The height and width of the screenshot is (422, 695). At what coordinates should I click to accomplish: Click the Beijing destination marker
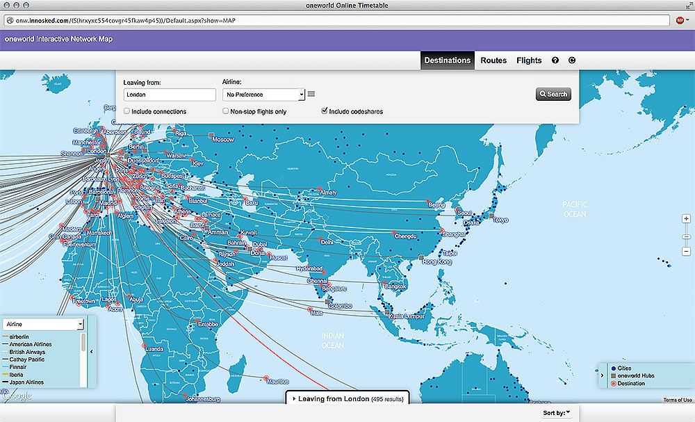[x=428, y=201]
